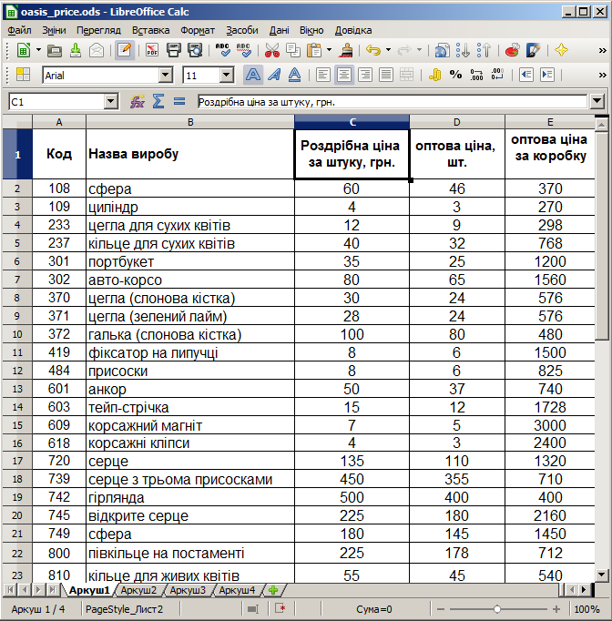This screenshot has width=612, height=621.
Task: Center text horizontally
Action: point(344,75)
